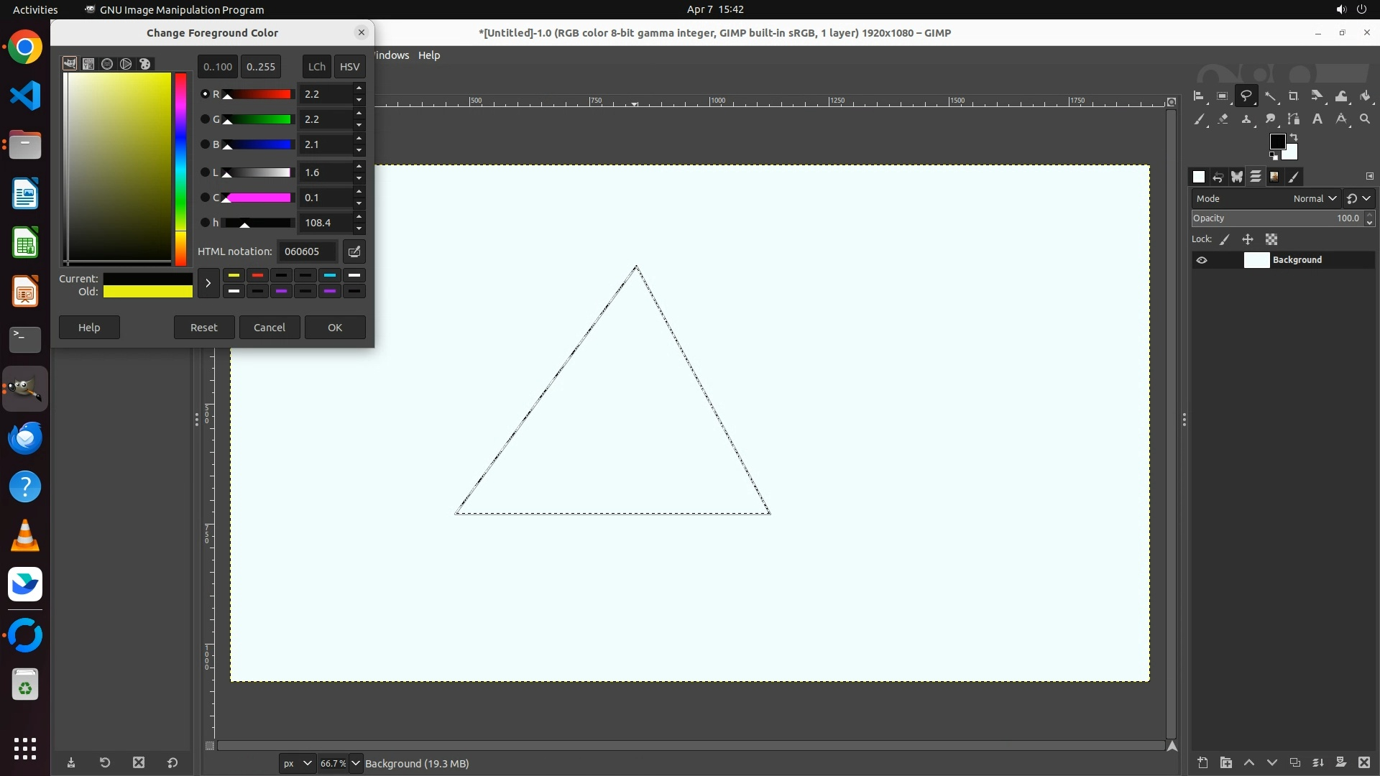
Task: Open the Help menu
Action: click(x=429, y=55)
